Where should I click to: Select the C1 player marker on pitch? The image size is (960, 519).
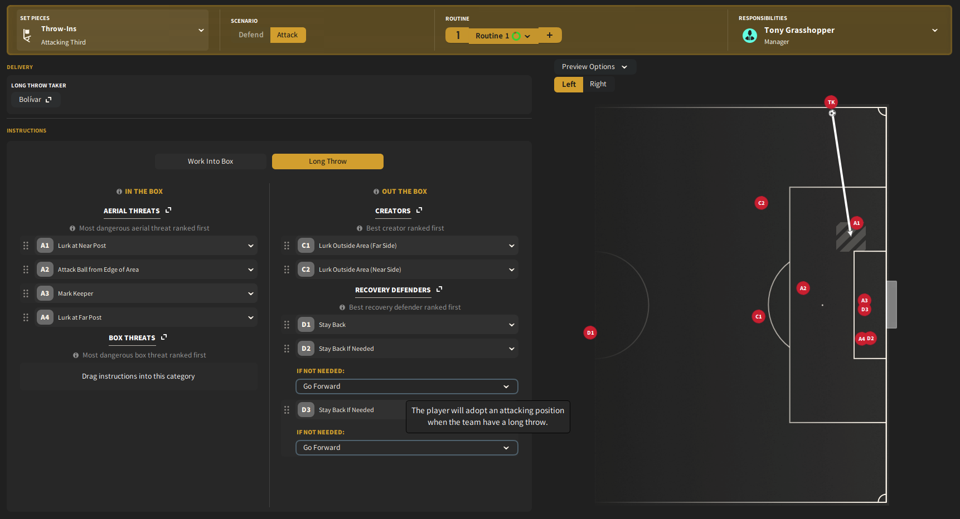[758, 316]
